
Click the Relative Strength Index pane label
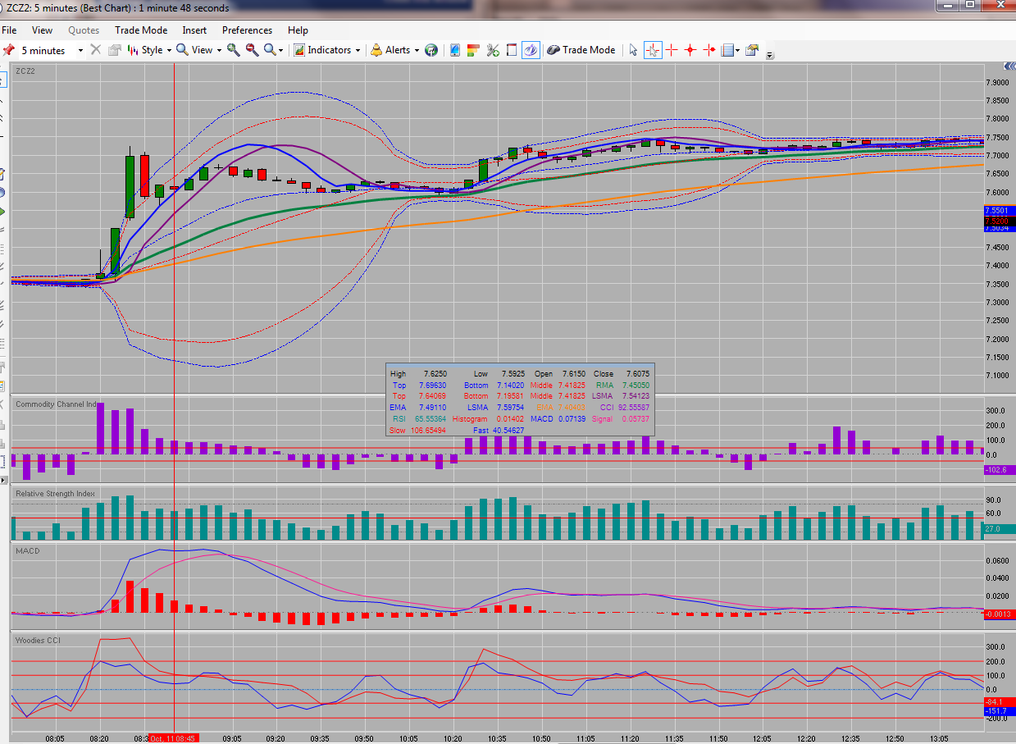tap(55, 494)
